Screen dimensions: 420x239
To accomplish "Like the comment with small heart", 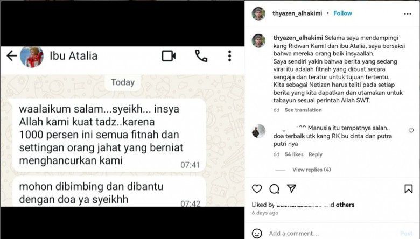I will [411, 131].
